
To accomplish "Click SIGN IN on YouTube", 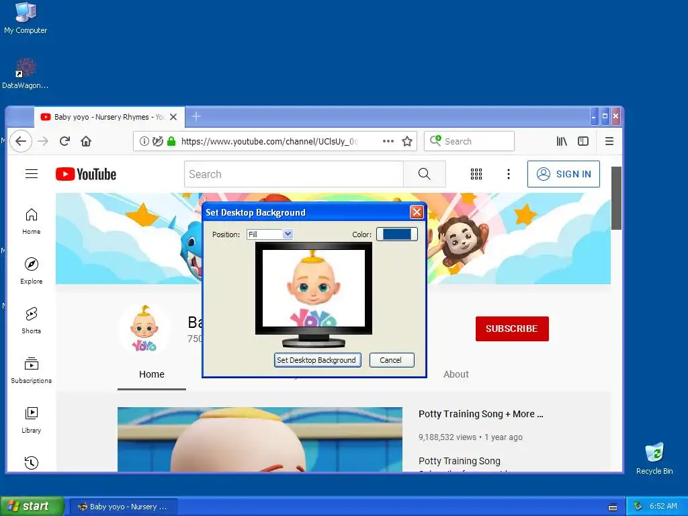I will (564, 174).
